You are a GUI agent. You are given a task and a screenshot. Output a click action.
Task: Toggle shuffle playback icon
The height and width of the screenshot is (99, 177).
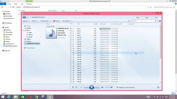point(73,87)
